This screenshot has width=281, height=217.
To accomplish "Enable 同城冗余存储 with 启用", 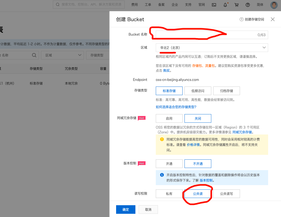I will 169,118.
